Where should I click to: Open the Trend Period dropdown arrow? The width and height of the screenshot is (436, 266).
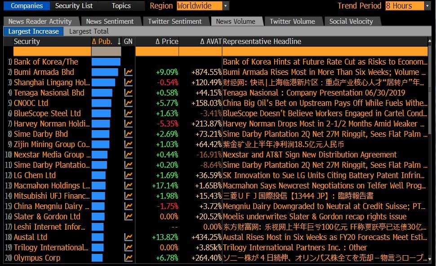(427, 6)
